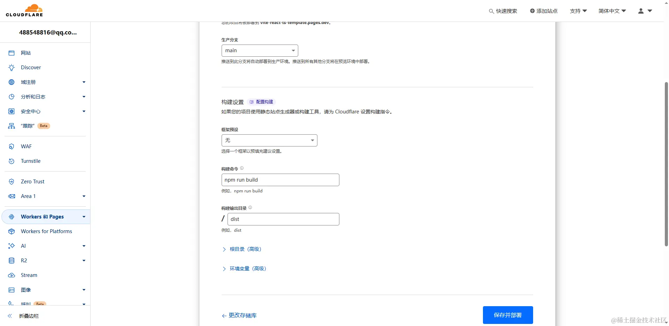This screenshot has height=326, width=669.
Task: Click the Stream cloud icon
Action: (11, 275)
